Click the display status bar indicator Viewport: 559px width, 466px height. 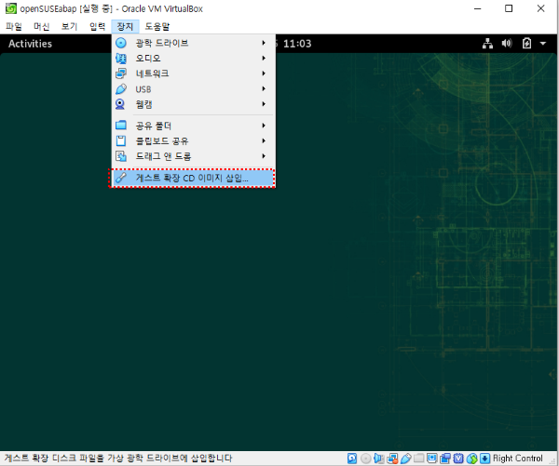coord(431,458)
